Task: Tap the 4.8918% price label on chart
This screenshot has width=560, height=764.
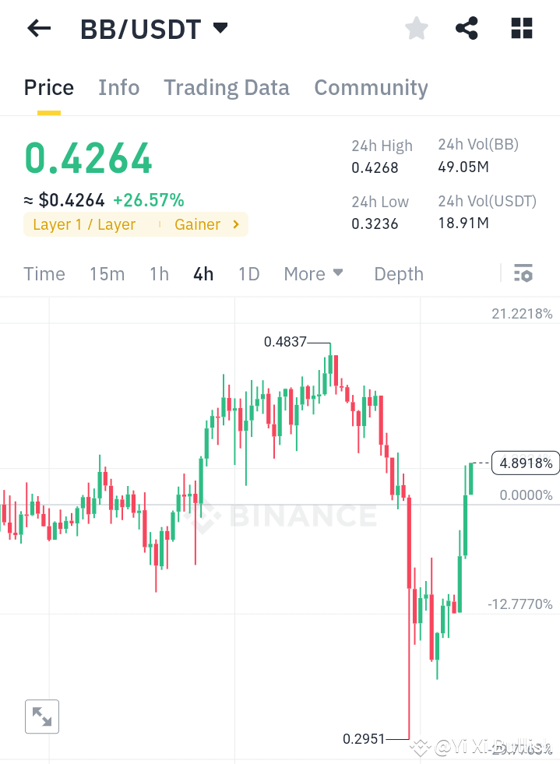Action: coord(525,463)
